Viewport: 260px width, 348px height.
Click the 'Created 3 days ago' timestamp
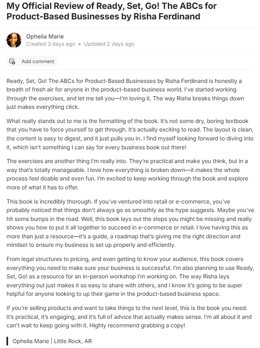[x=50, y=44]
